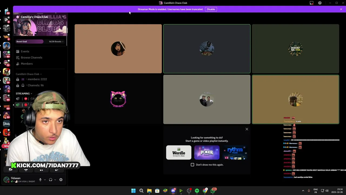
Task: Start the Wordle activity
Action: [179, 152]
